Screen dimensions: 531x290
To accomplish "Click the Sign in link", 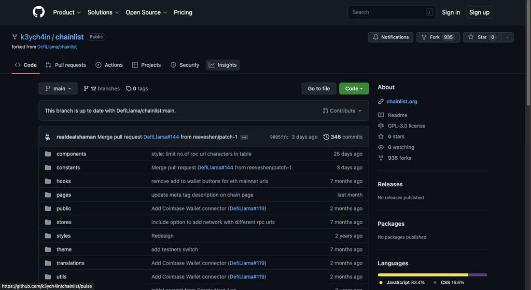I will point(451,12).
